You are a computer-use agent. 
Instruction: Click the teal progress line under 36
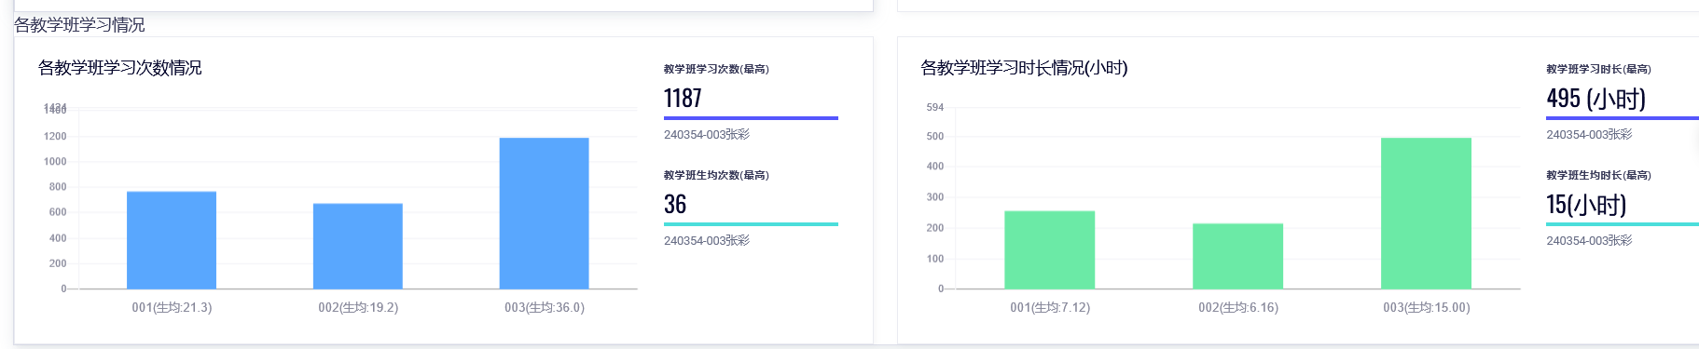click(751, 224)
